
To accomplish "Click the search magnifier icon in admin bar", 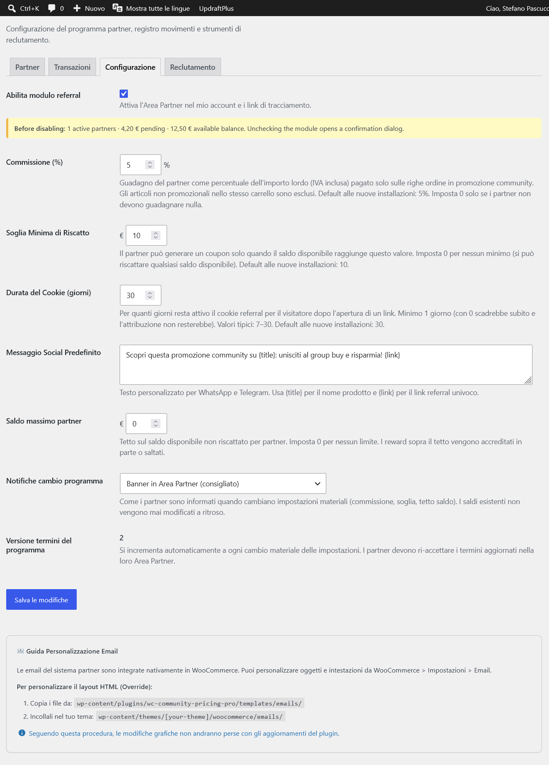I will click(x=12, y=8).
